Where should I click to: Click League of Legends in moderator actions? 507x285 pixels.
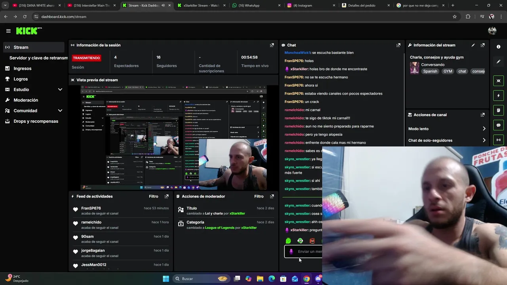(x=220, y=228)
